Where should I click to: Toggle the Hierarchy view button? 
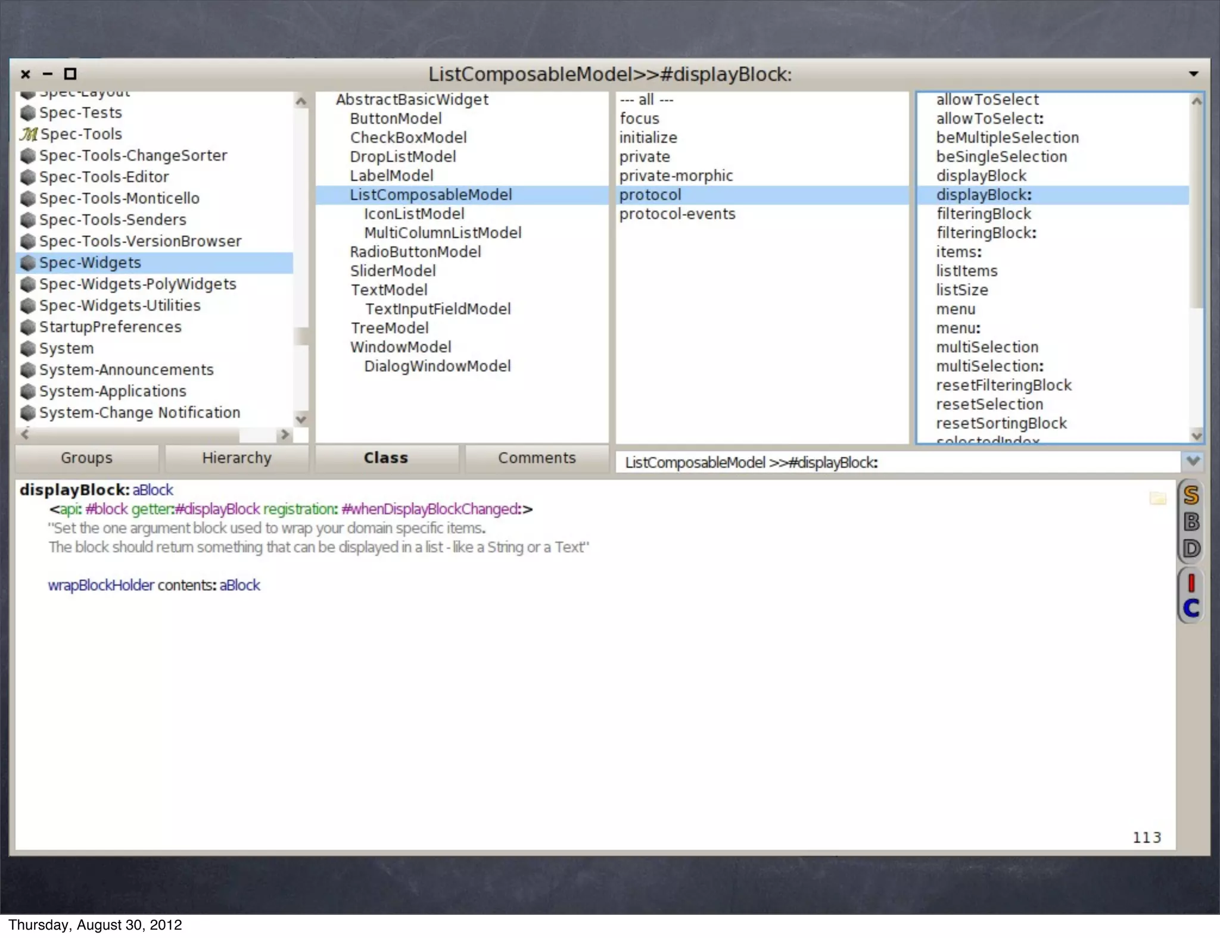point(236,458)
